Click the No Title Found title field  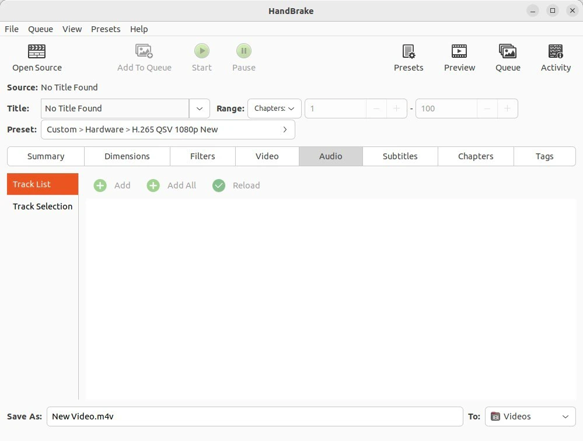click(115, 108)
